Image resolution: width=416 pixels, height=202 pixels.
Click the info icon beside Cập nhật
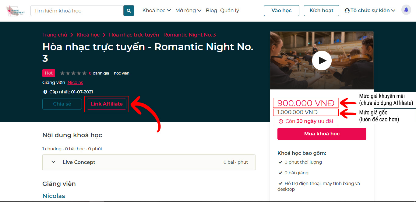point(45,92)
